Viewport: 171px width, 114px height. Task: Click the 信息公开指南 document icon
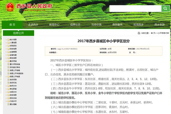pyautogui.click(x=8, y=70)
